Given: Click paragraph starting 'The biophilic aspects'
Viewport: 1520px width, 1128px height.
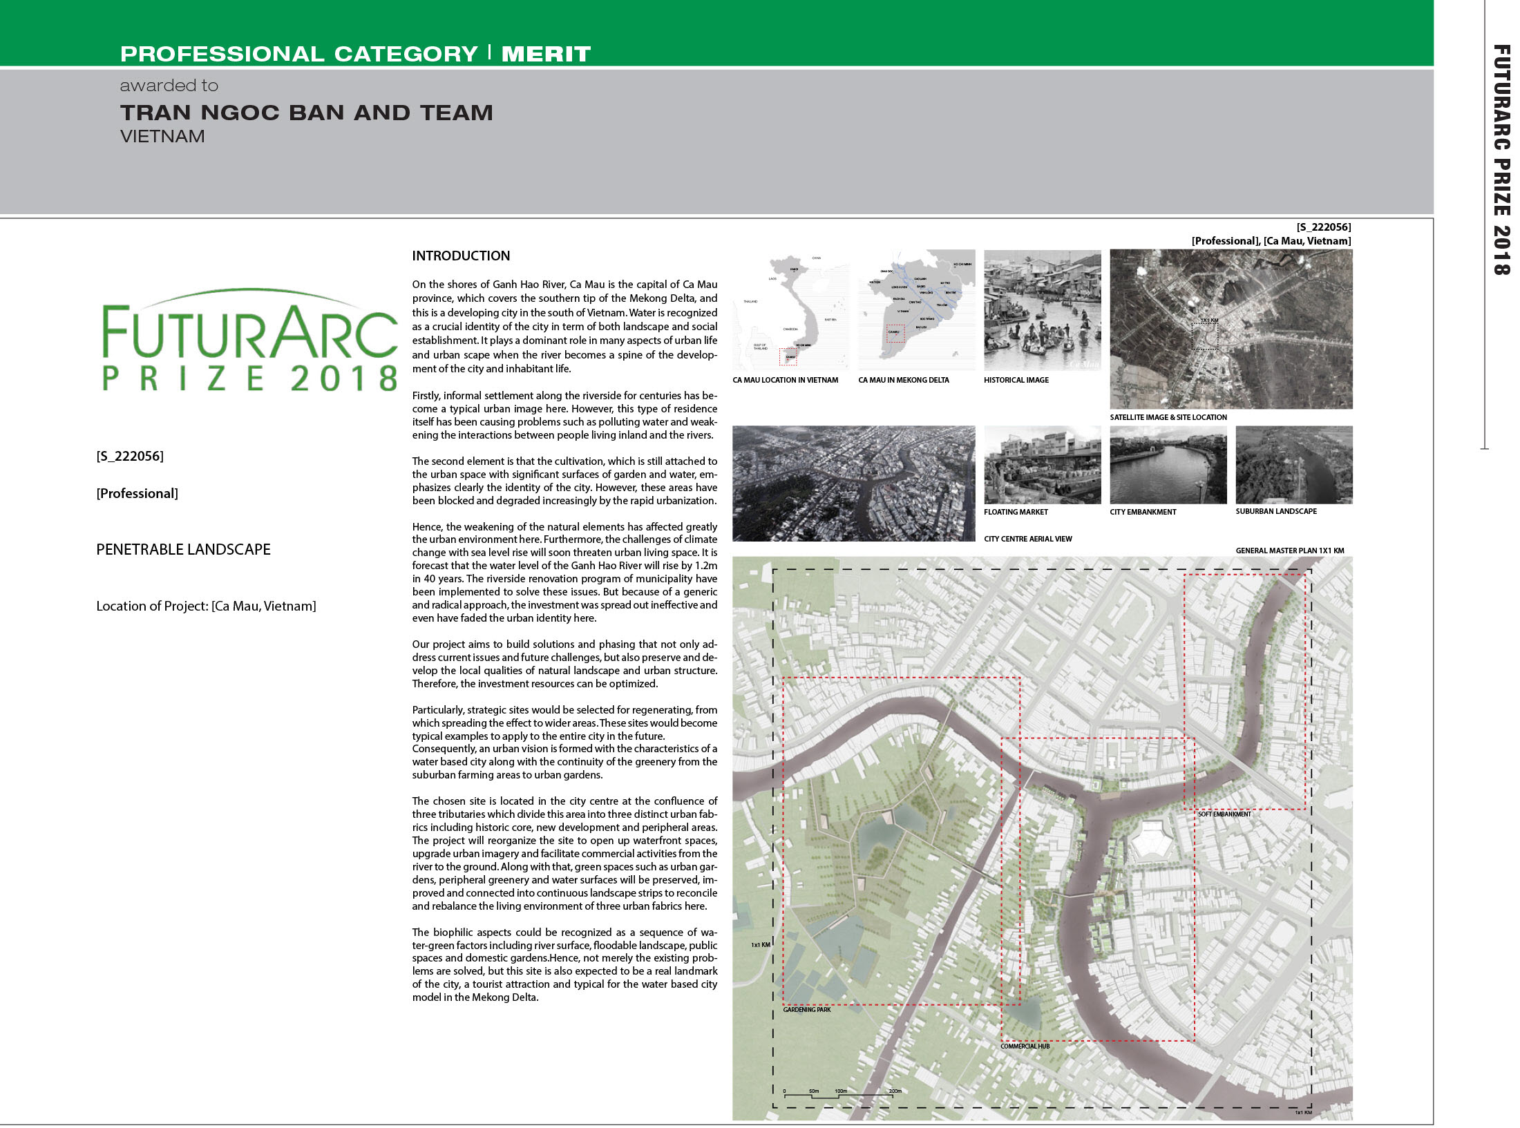Looking at the screenshot, I should [564, 964].
